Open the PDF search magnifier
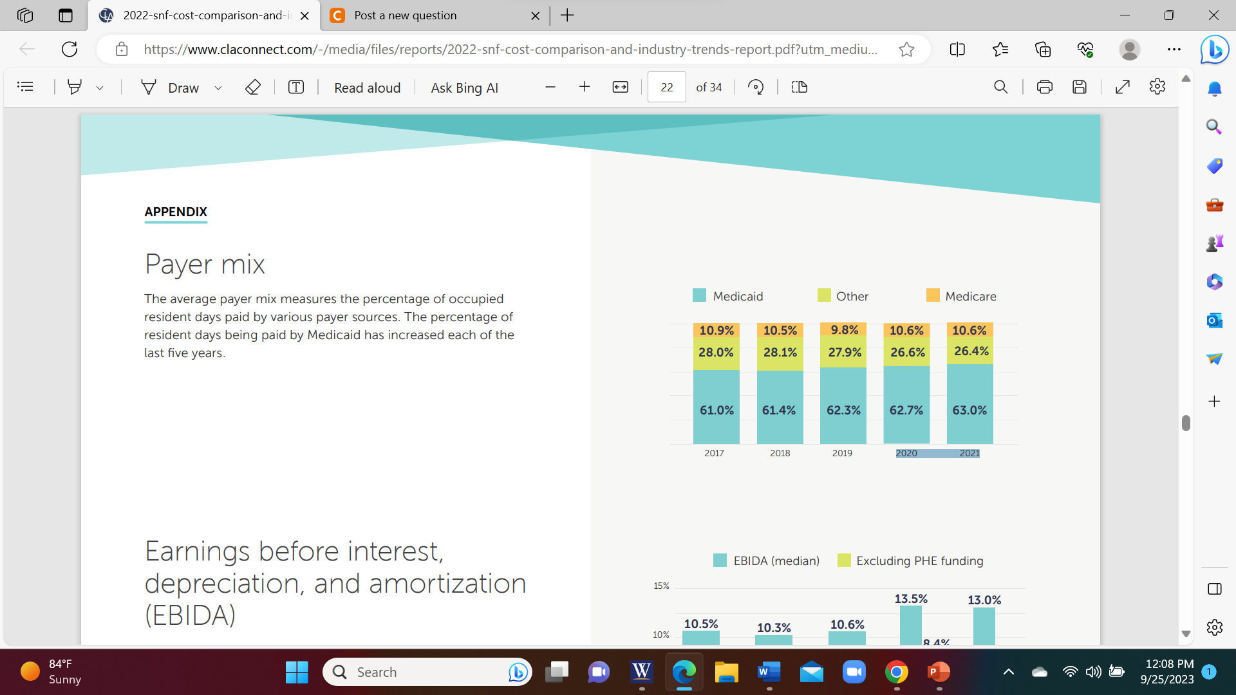This screenshot has width=1236, height=695. [1000, 87]
